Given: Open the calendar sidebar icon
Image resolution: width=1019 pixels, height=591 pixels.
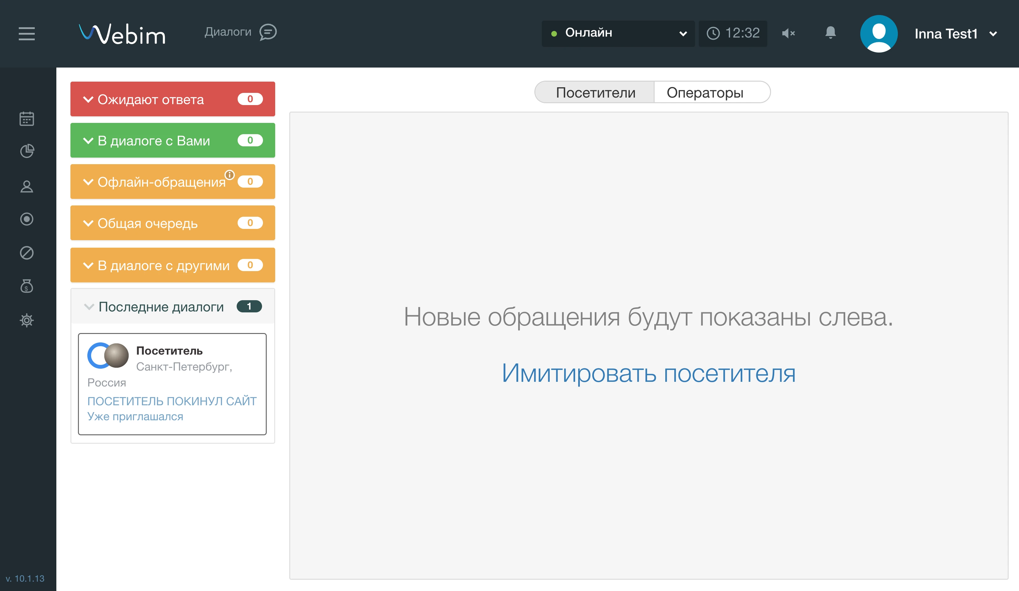Looking at the screenshot, I should click(27, 119).
